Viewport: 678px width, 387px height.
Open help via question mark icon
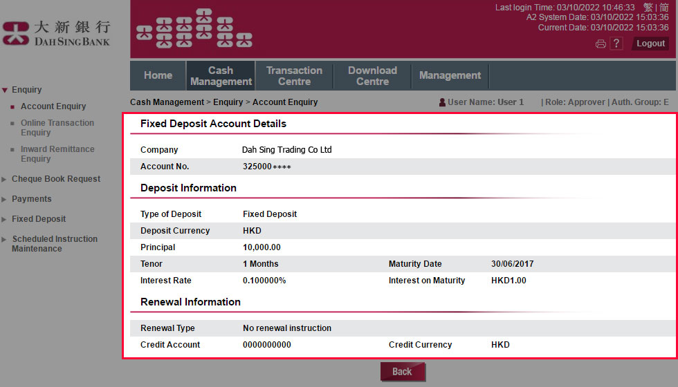(x=616, y=43)
